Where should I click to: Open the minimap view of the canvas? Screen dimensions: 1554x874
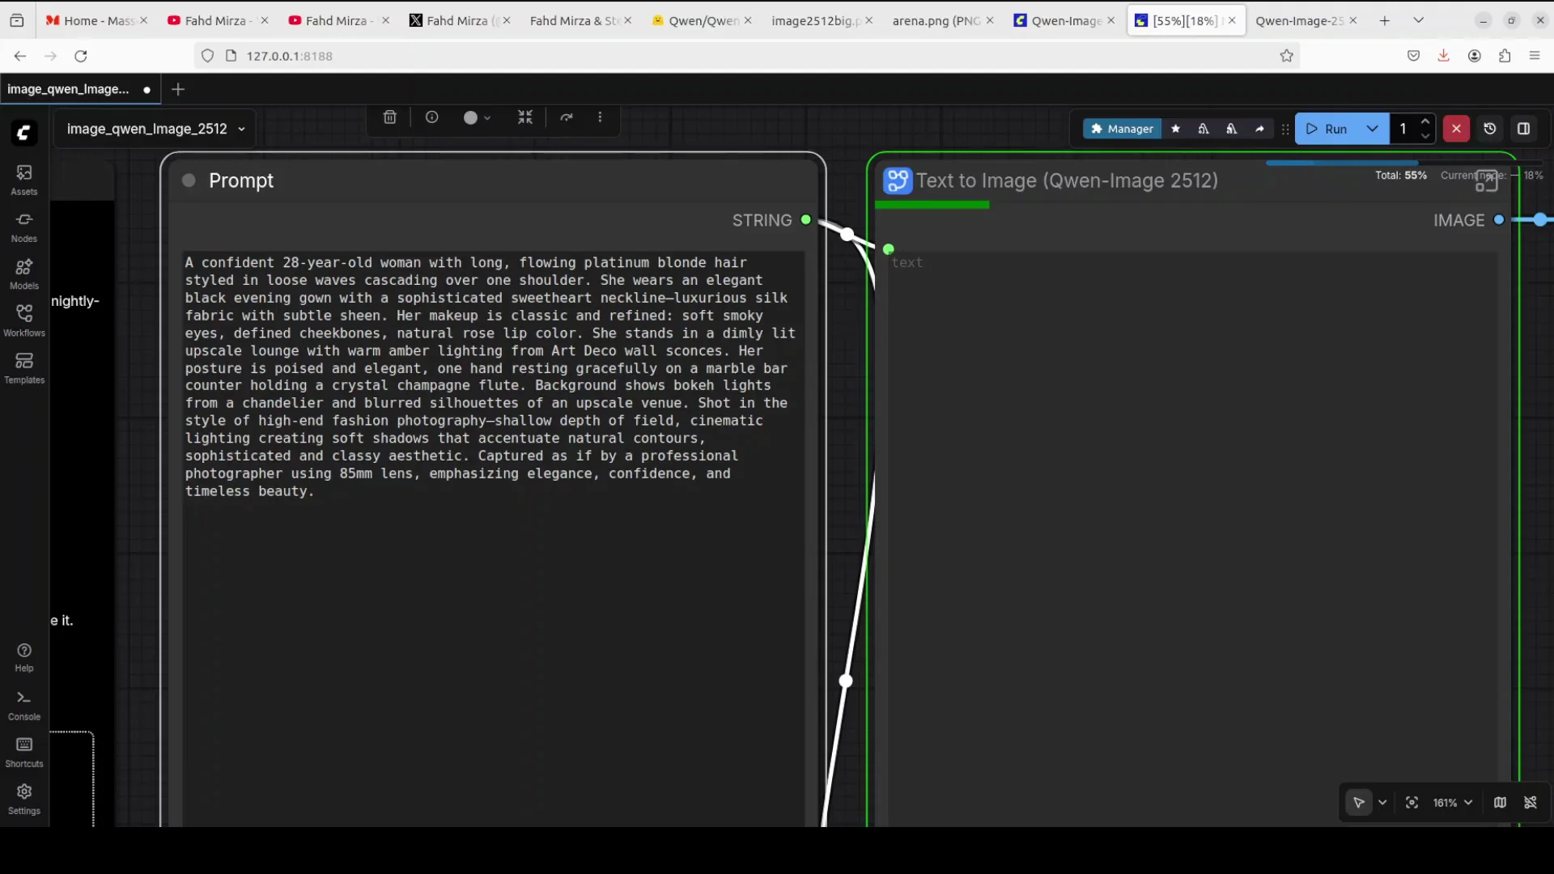click(x=1501, y=803)
